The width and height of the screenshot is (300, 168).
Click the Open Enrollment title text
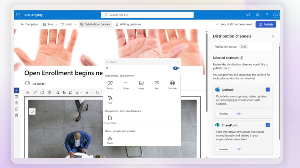pos(63,73)
